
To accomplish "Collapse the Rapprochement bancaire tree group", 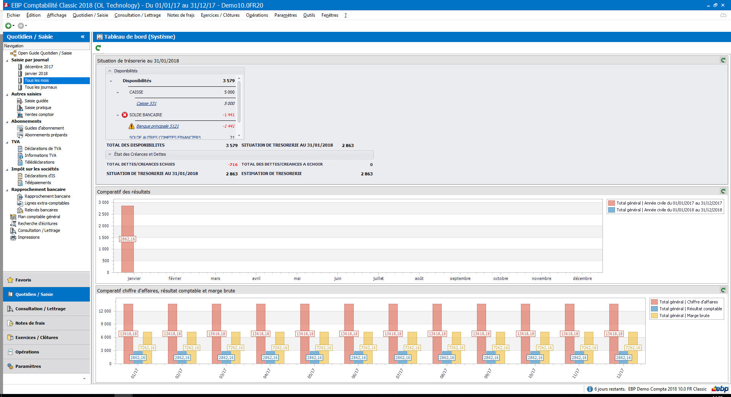I will [x=7, y=190].
